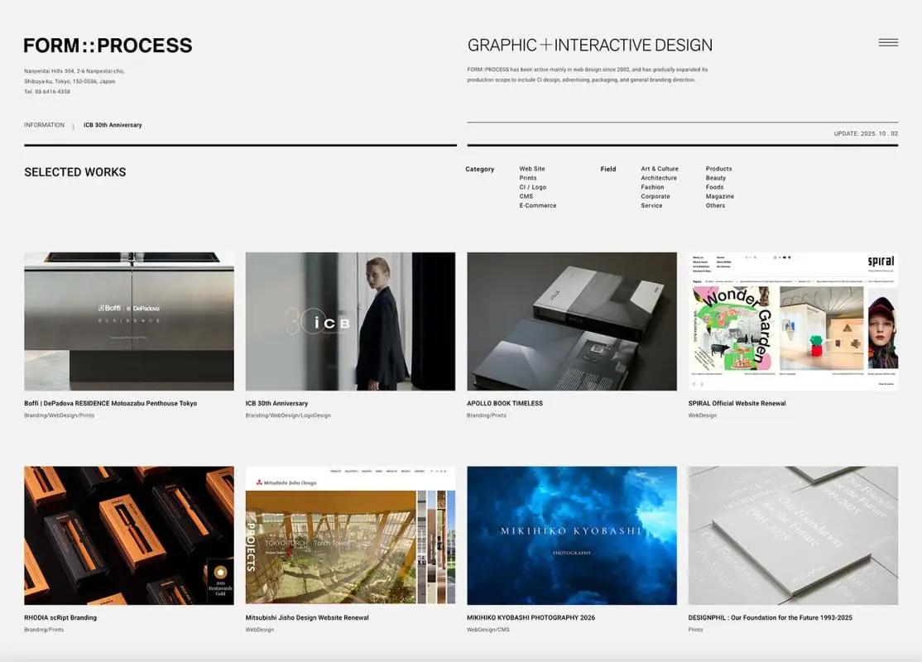Click the APOLLO BOOK TIMELESS title

click(505, 403)
